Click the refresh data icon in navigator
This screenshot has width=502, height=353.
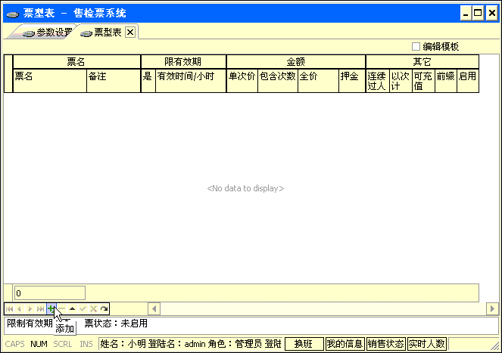tap(104, 308)
